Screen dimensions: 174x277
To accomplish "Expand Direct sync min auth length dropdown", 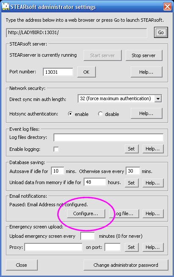I will (x=158, y=98).
